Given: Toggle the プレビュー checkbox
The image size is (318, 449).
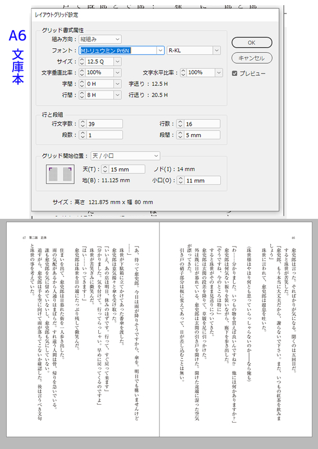Looking at the screenshot, I should click(x=234, y=74).
